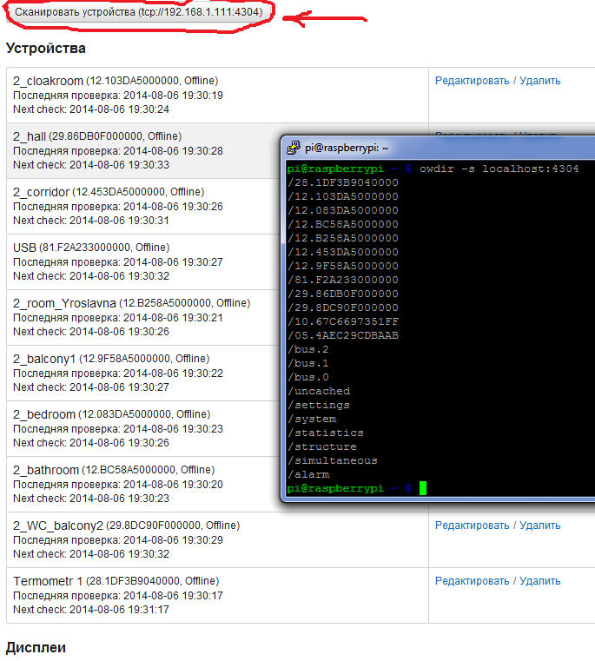The height and width of the screenshot is (661, 595).
Task: Click the green terminal cursor block
Action: click(423, 488)
